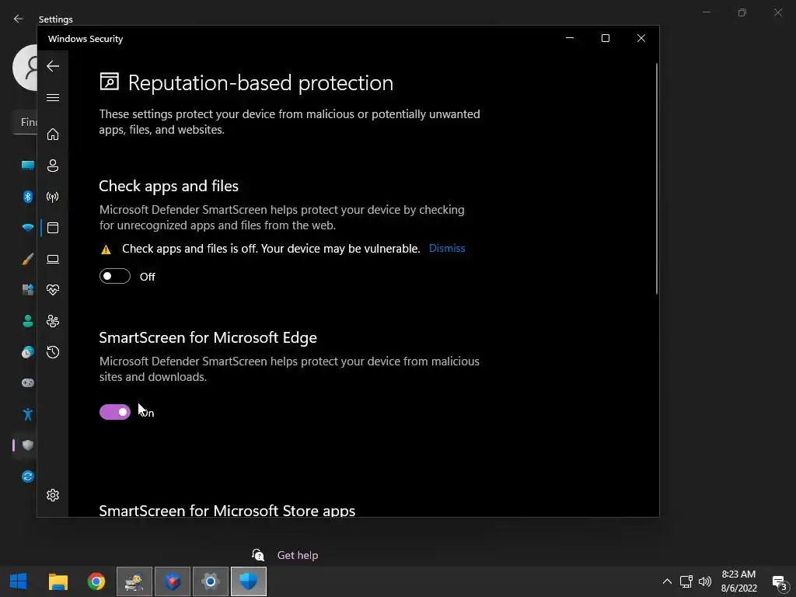Open Bluetooth & devices in Settings
796x597 pixels.
28,197
